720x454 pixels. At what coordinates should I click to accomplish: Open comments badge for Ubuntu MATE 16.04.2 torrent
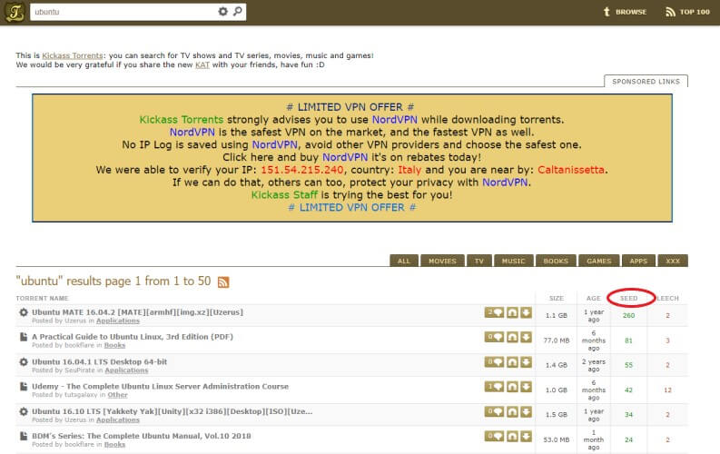point(494,312)
